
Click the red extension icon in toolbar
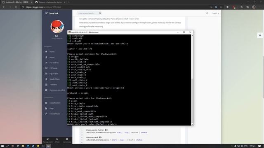234,7
